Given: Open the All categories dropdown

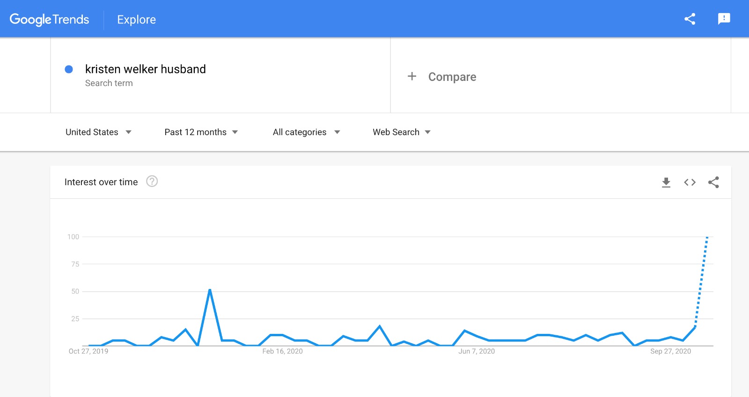Looking at the screenshot, I should 306,132.
